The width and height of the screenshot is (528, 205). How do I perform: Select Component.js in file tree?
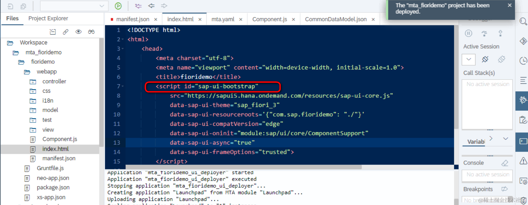point(59,139)
